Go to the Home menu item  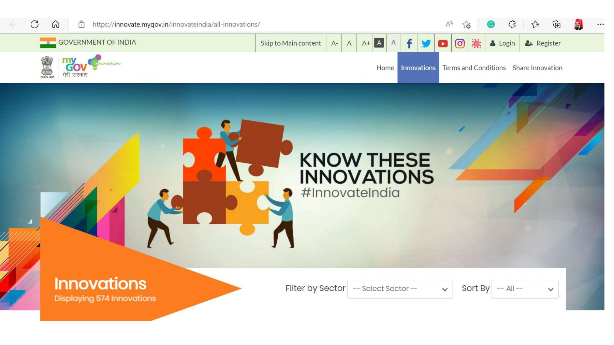385,68
